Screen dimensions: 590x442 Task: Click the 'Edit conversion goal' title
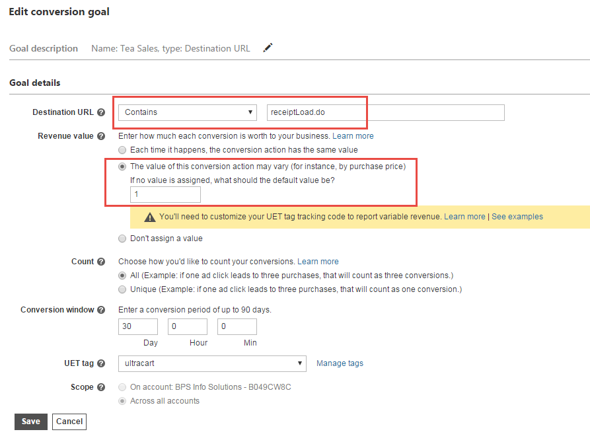click(x=59, y=12)
